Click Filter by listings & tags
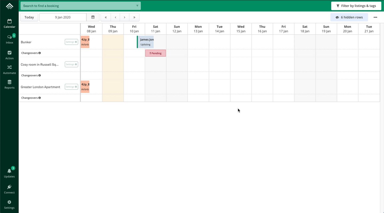Screen dimensions: 384x213 click(356, 6)
